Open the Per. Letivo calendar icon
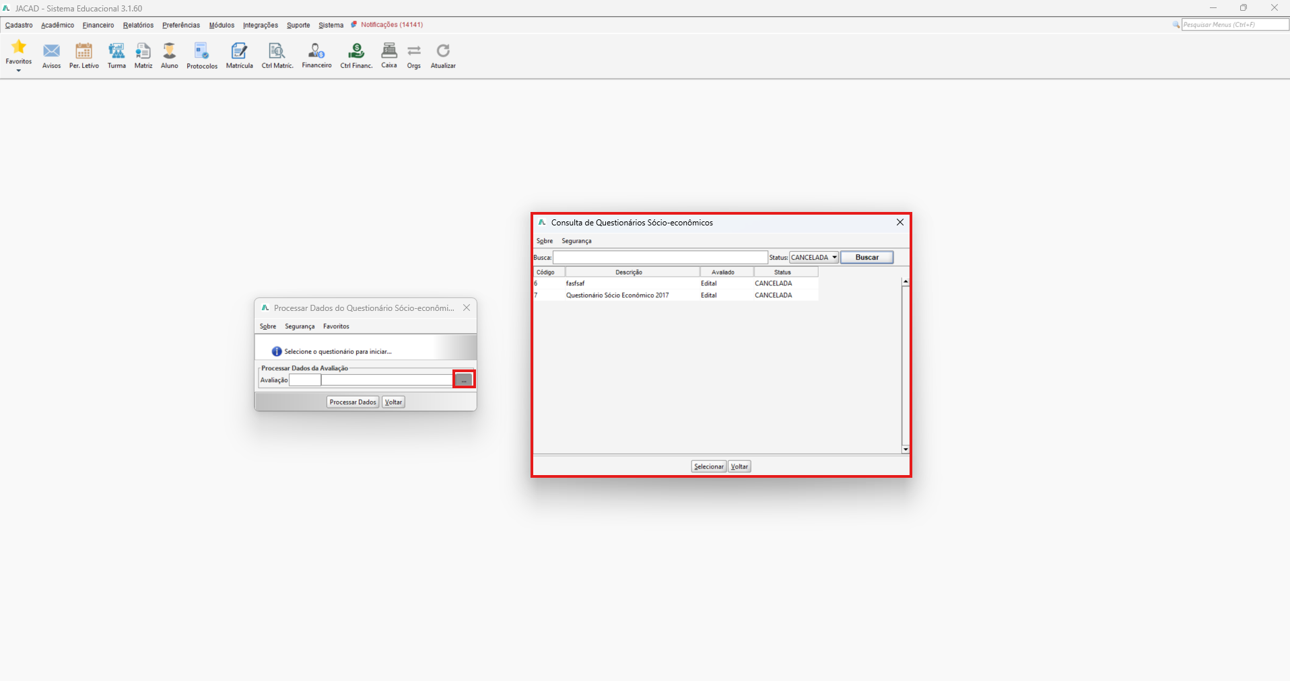The width and height of the screenshot is (1290, 681). coord(83,51)
